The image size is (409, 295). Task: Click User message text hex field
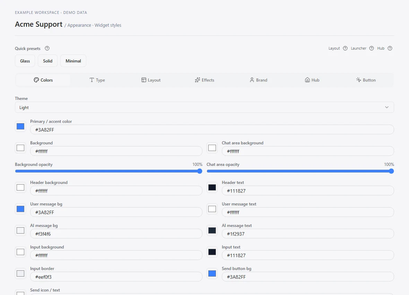(x=308, y=212)
